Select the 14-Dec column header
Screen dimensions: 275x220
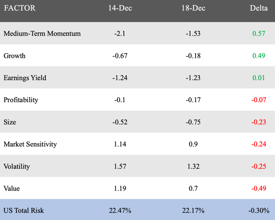[120, 8]
